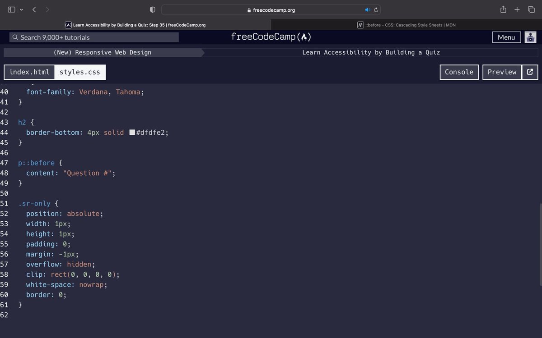
Task: Click the font-family: Verdana, Tahoma line
Action: point(85,92)
